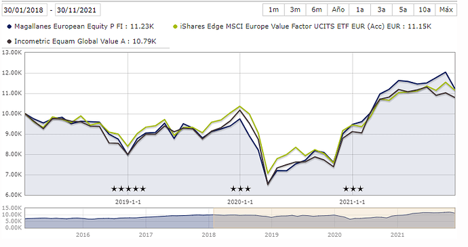Select the 6m time range button
Screen dimensions: 468x247
pos(317,10)
